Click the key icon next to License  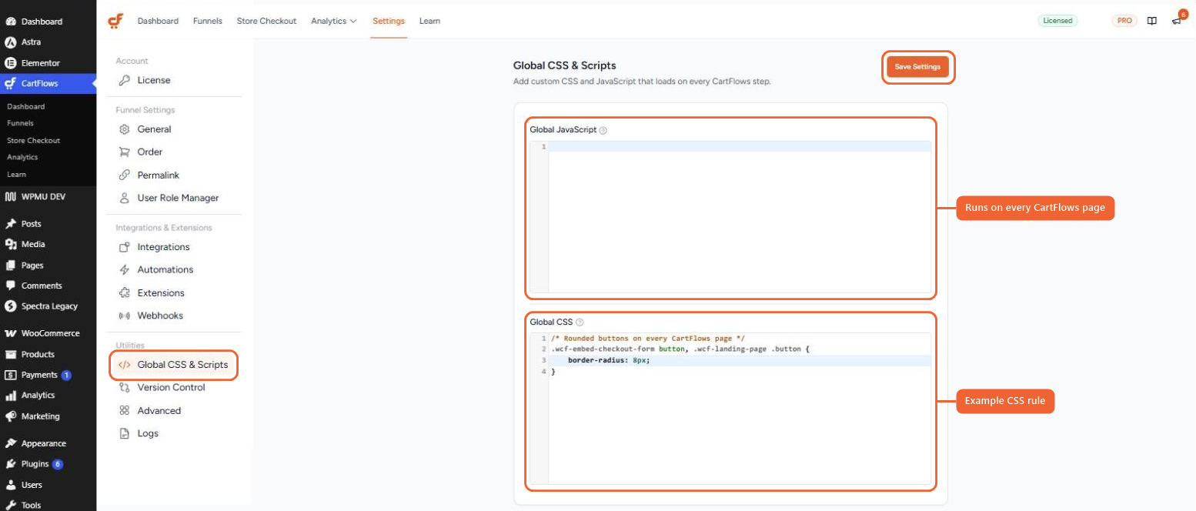pyautogui.click(x=124, y=80)
